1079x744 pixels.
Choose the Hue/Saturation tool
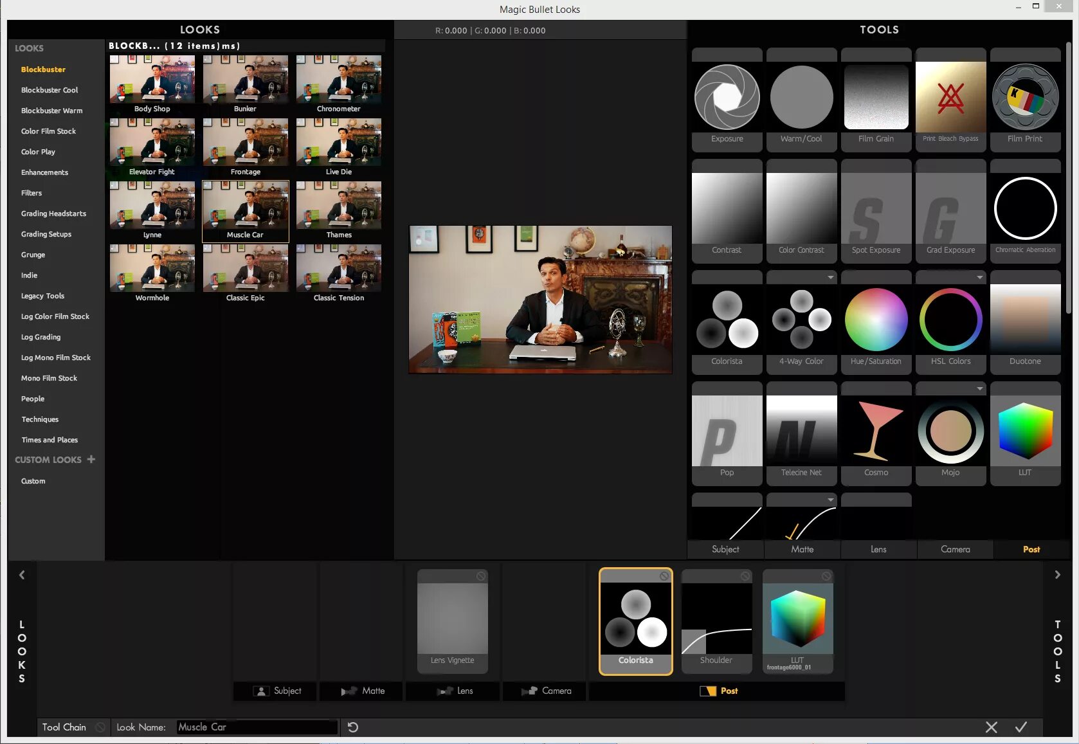(x=876, y=322)
